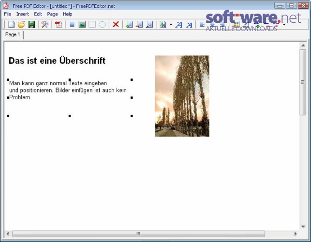Viewport: 311px width, 242px height.
Task: Minimize the Free PDF Editor window
Action: [x=280, y=5]
